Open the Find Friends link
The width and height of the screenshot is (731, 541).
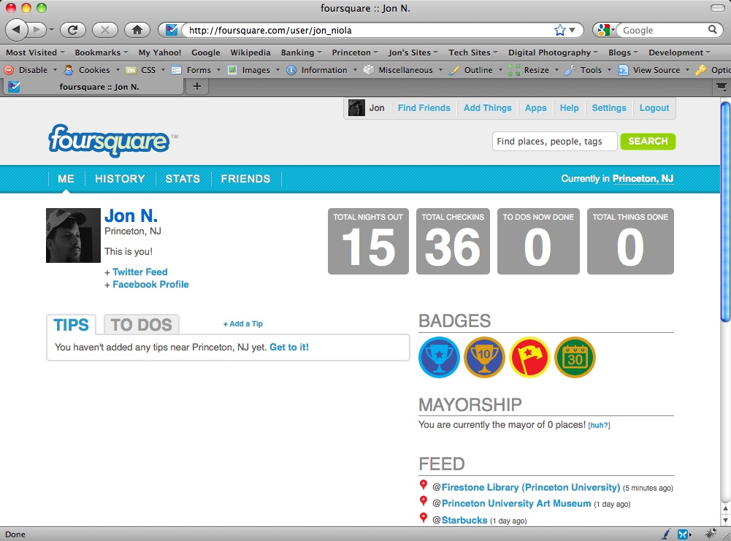coord(424,108)
